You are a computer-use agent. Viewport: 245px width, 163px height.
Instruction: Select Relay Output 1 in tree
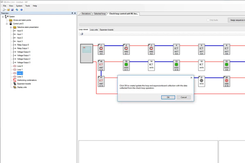(23, 48)
